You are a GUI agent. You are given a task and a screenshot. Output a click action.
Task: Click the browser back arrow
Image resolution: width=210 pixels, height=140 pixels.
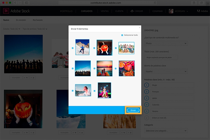coord(15,3)
